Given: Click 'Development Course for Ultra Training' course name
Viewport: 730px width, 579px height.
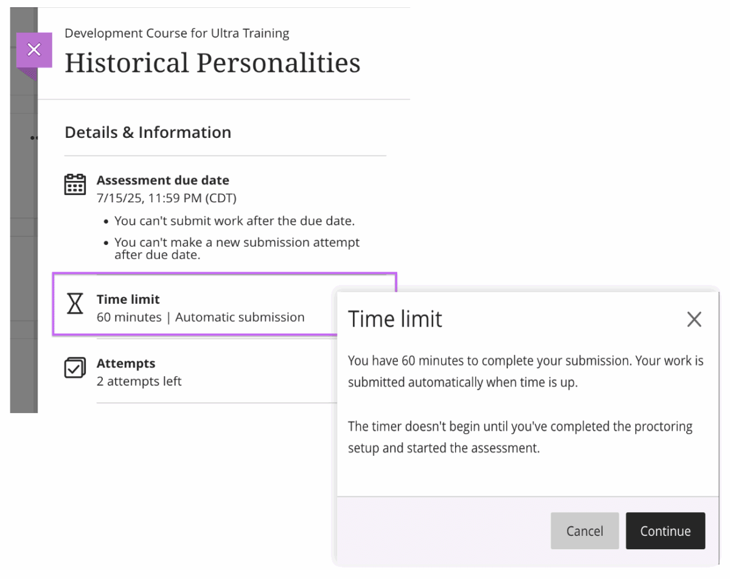Looking at the screenshot, I should point(176,33).
